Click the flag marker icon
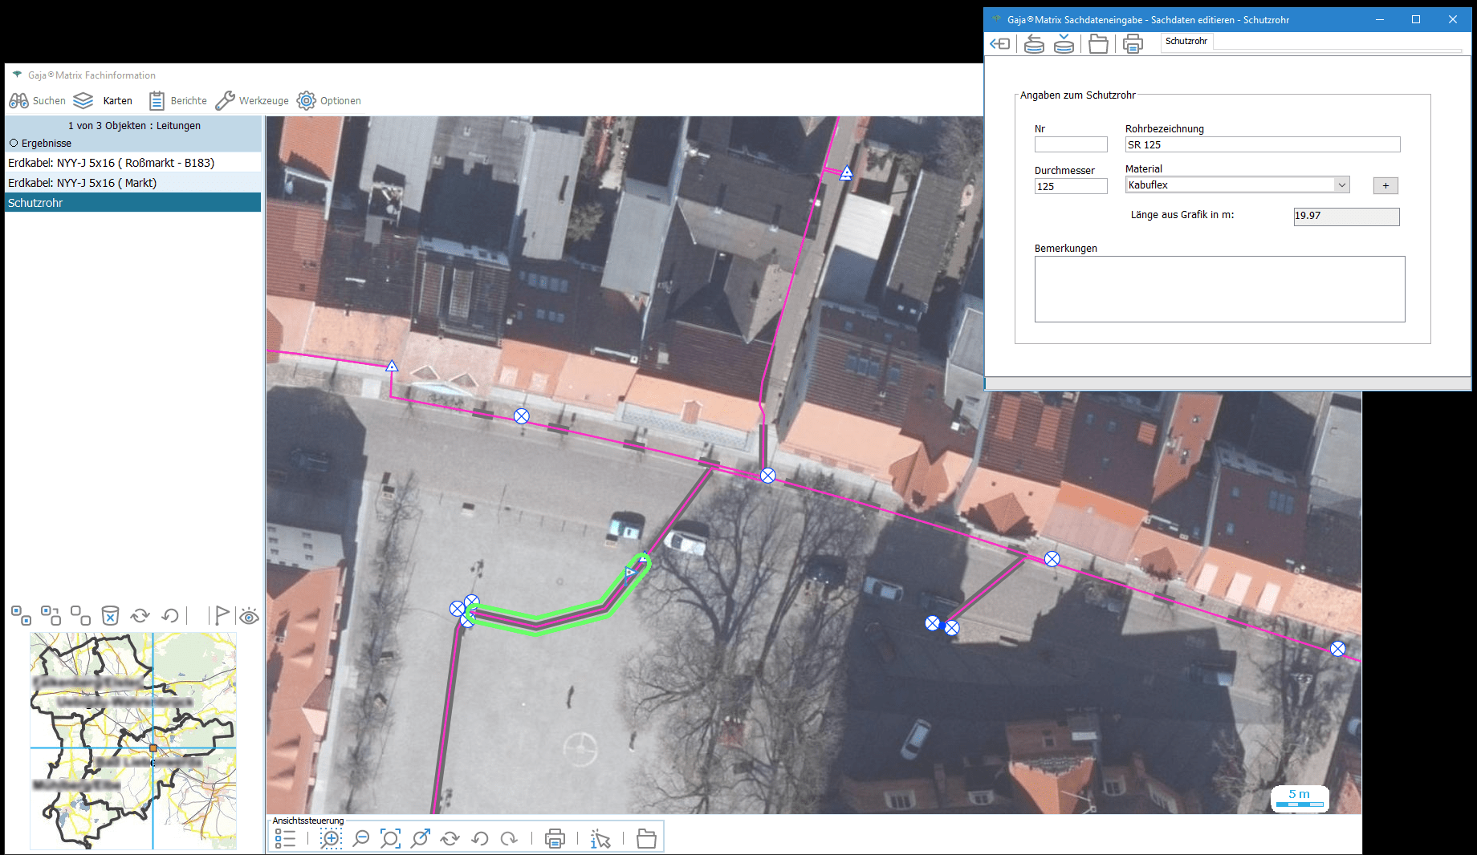The image size is (1477, 855). [221, 615]
